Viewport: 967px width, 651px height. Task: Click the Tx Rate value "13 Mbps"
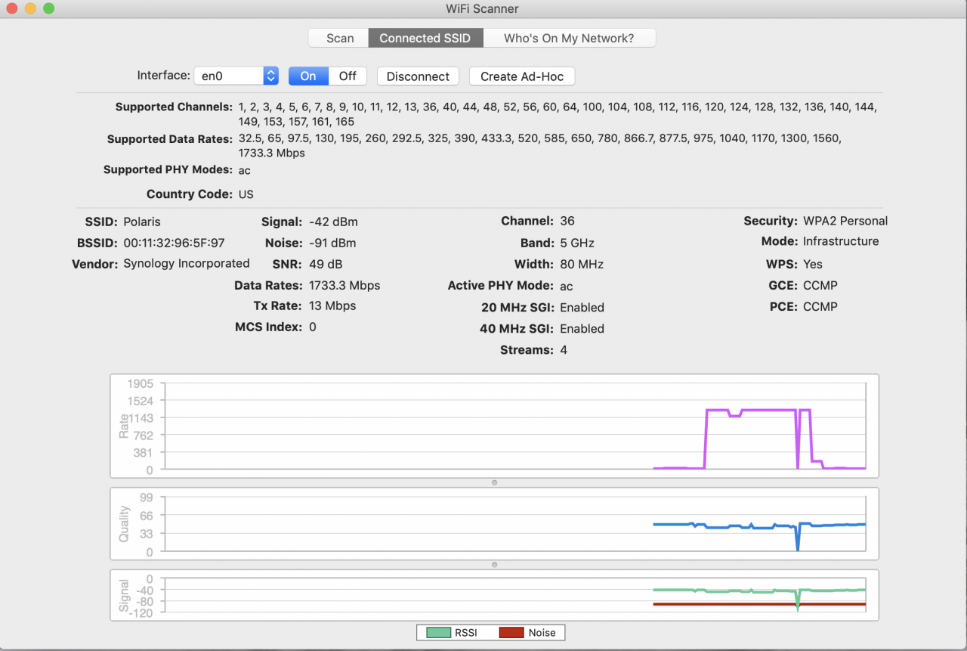click(x=332, y=305)
